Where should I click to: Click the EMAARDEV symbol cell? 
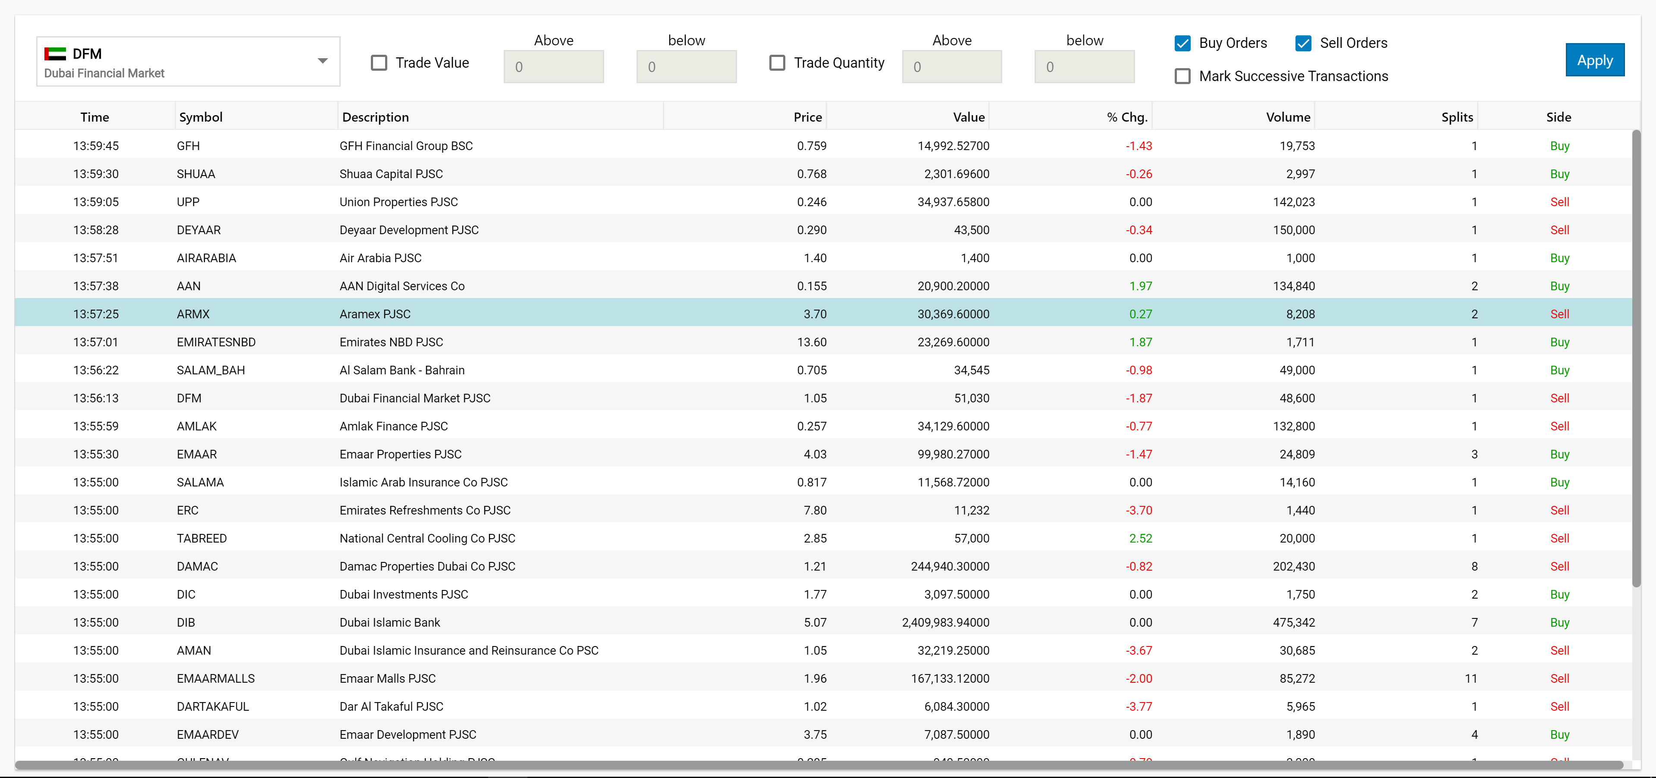(207, 735)
